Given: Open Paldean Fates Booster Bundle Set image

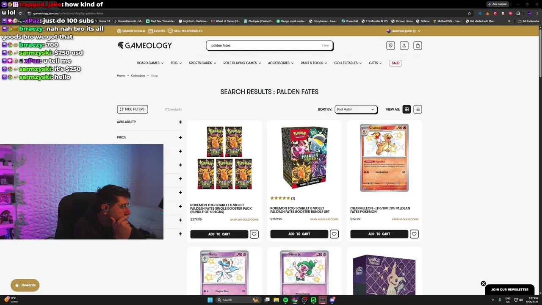Looking at the screenshot, I should [x=304, y=158].
